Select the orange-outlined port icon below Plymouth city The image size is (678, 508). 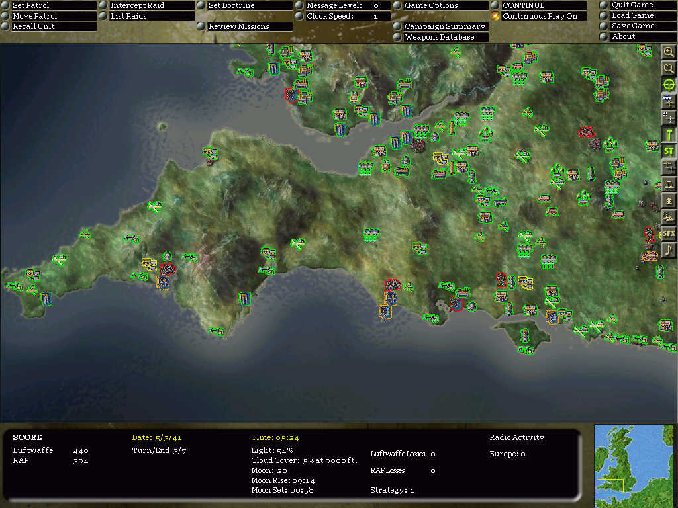[x=163, y=282]
